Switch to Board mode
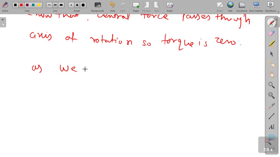The width and height of the screenshot is (280, 157). click(x=220, y=7)
